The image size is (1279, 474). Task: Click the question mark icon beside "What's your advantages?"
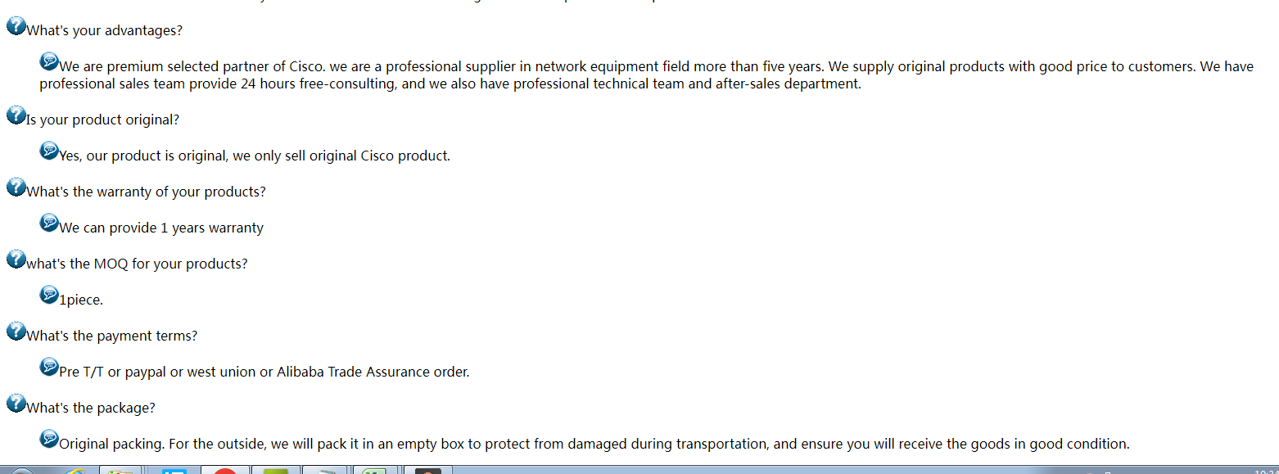pyautogui.click(x=16, y=26)
